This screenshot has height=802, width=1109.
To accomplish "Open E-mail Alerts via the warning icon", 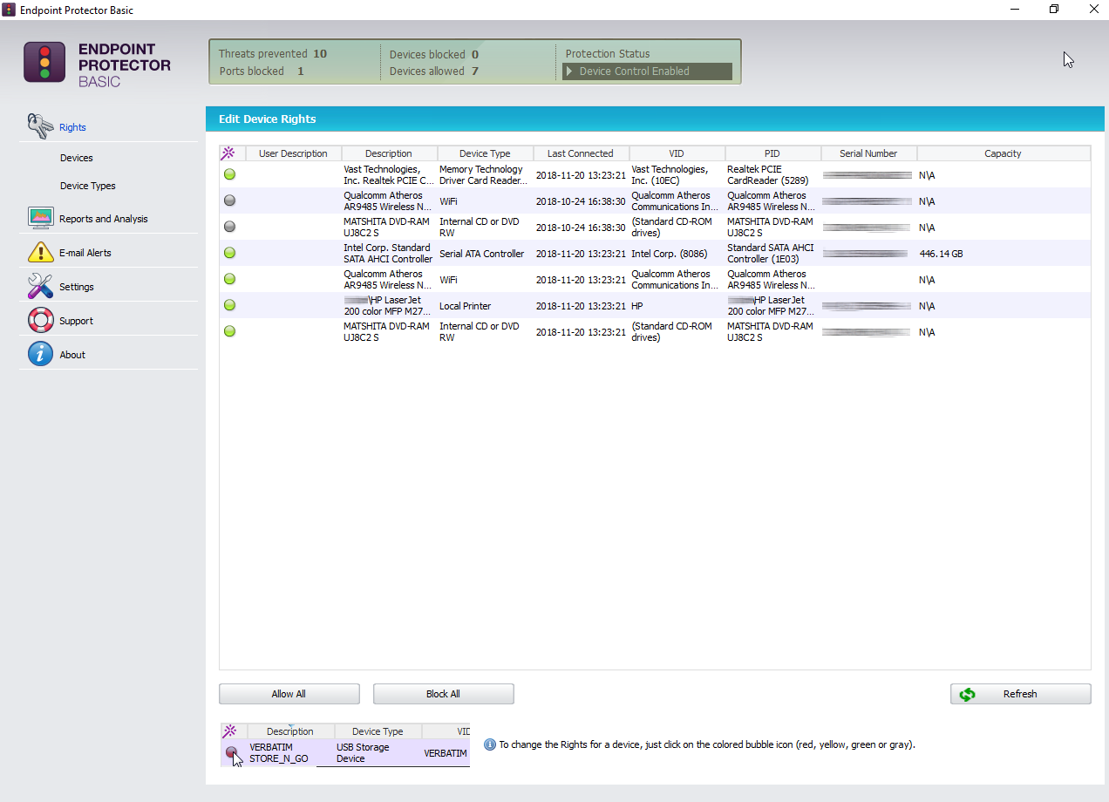I will 40,251.
